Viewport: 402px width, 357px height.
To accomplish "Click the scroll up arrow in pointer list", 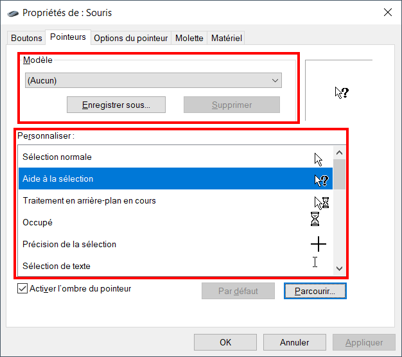I will (339, 153).
